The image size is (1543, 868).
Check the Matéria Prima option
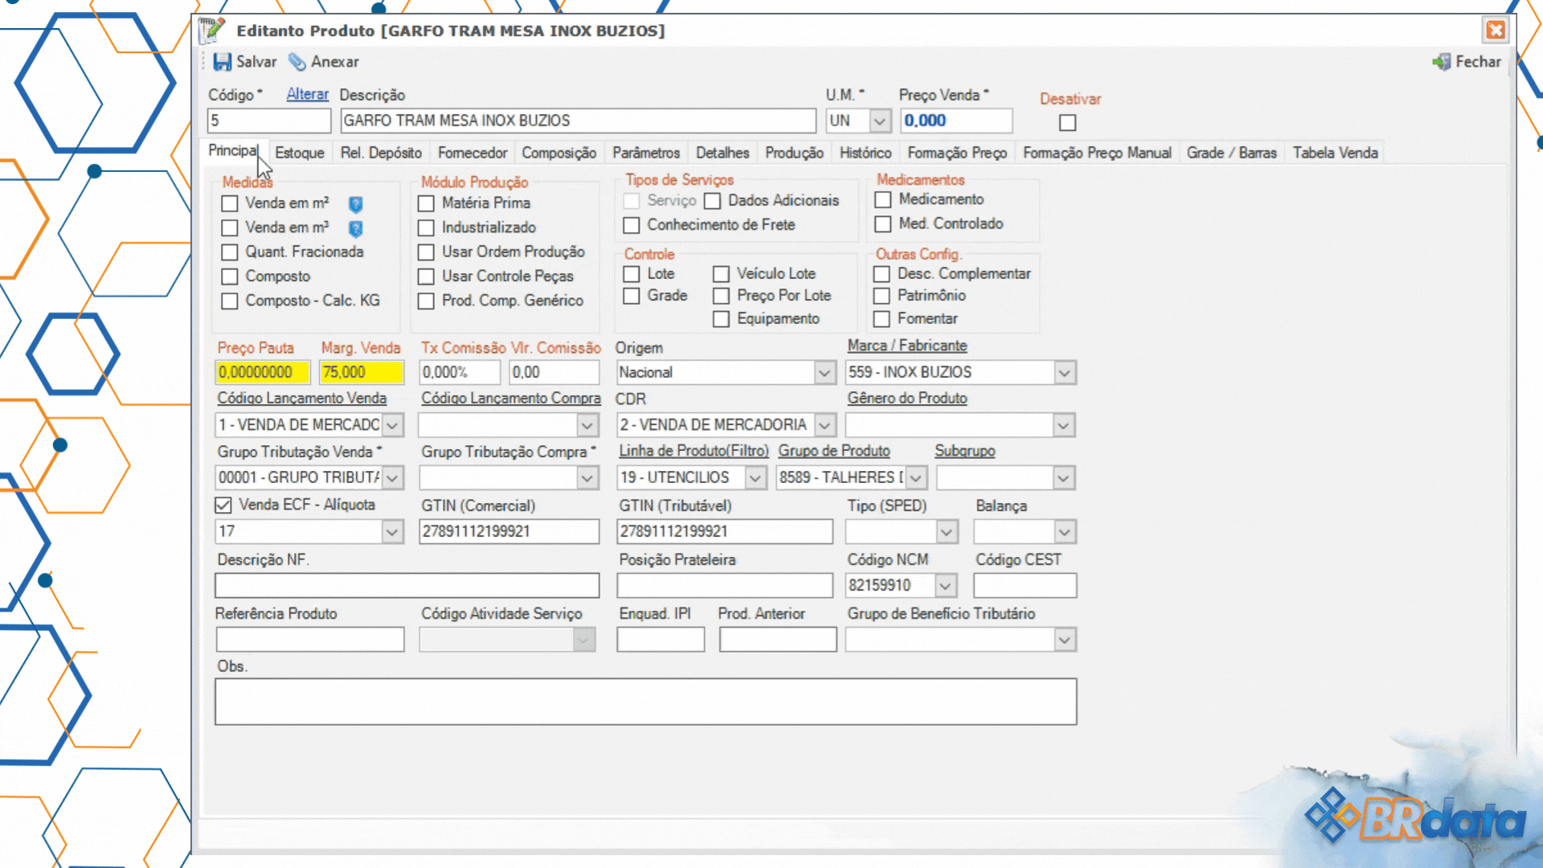pos(427,204)
